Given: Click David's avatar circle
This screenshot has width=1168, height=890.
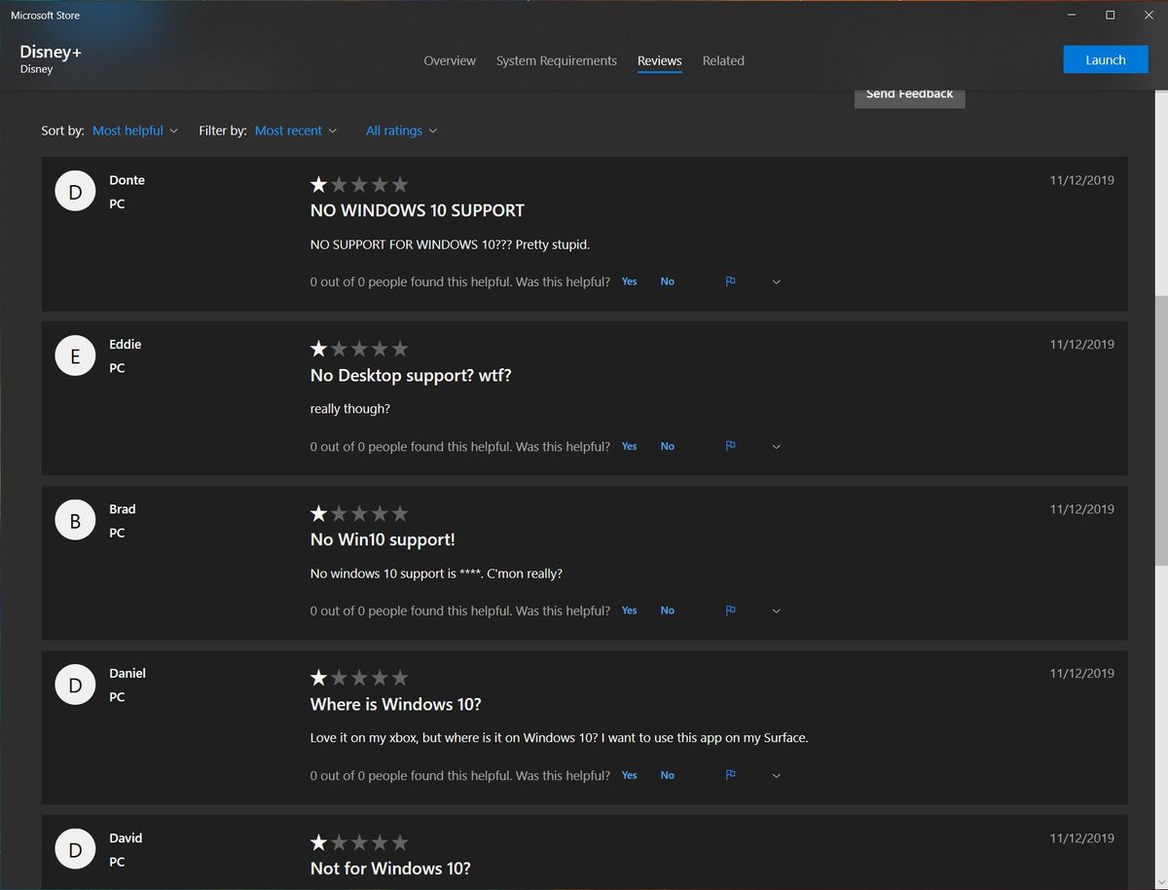Looking at the screenshot, I should [x=75, y=850].
